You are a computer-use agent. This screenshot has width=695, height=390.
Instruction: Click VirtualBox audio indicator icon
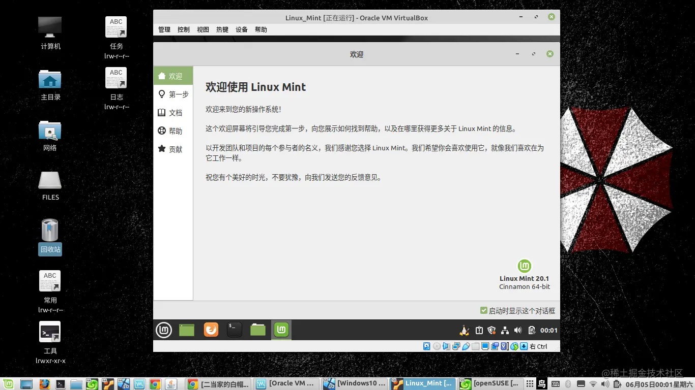(x=446, y=346)
